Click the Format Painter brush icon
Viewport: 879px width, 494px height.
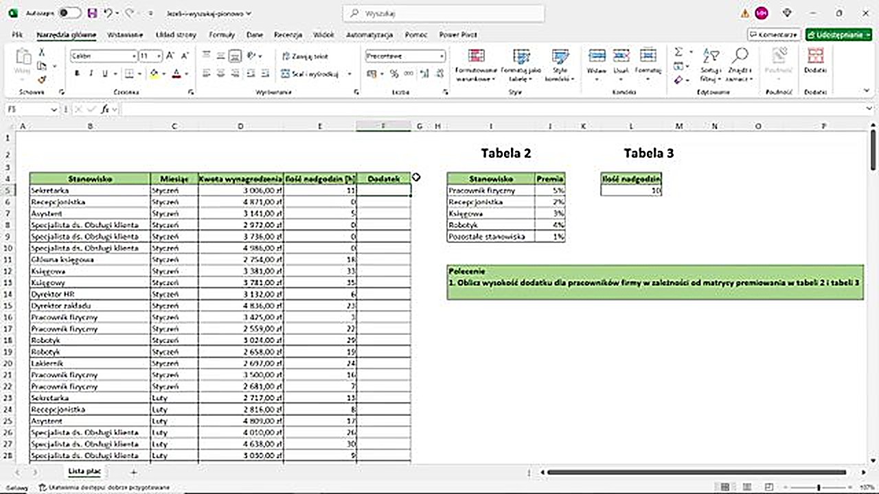tap(42, 80)
